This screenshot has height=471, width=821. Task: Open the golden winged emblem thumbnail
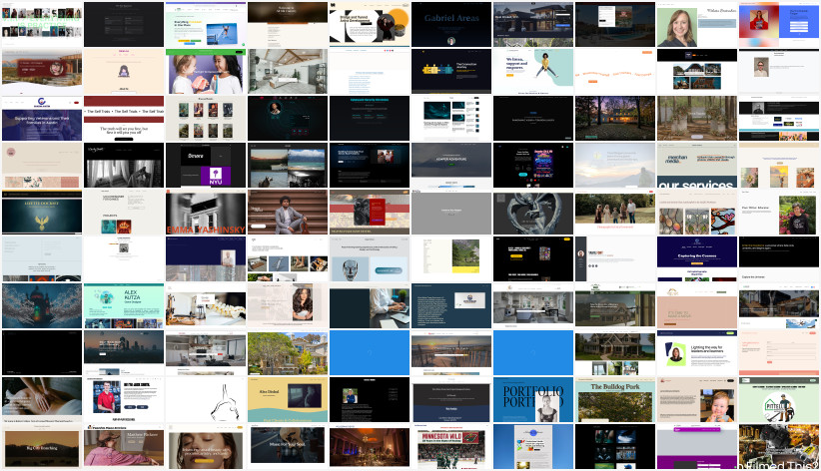click(x=42, y=212)
